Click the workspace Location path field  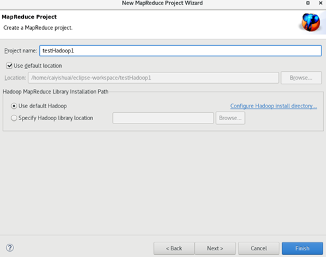point(153,78)
